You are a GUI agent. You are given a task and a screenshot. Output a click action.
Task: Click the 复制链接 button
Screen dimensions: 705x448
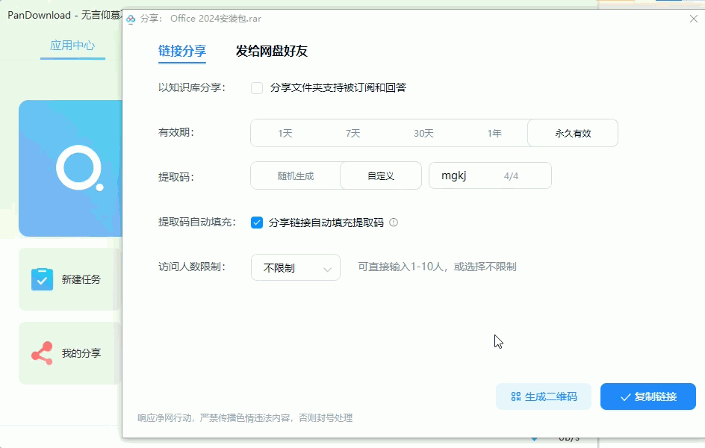click(x=648, y=397)
